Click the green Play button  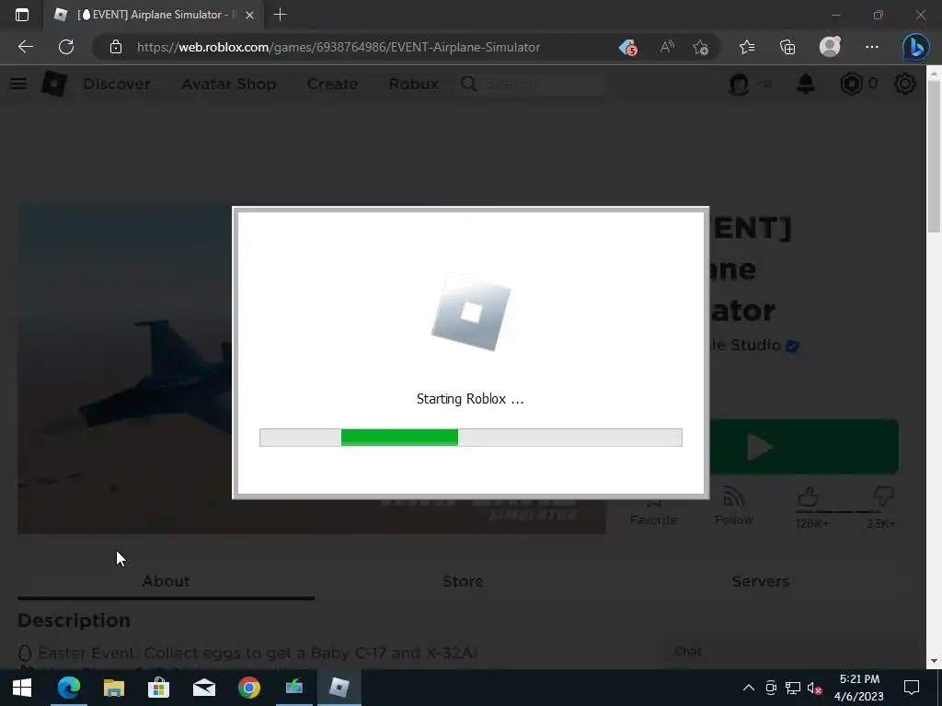tap(804, 446)
